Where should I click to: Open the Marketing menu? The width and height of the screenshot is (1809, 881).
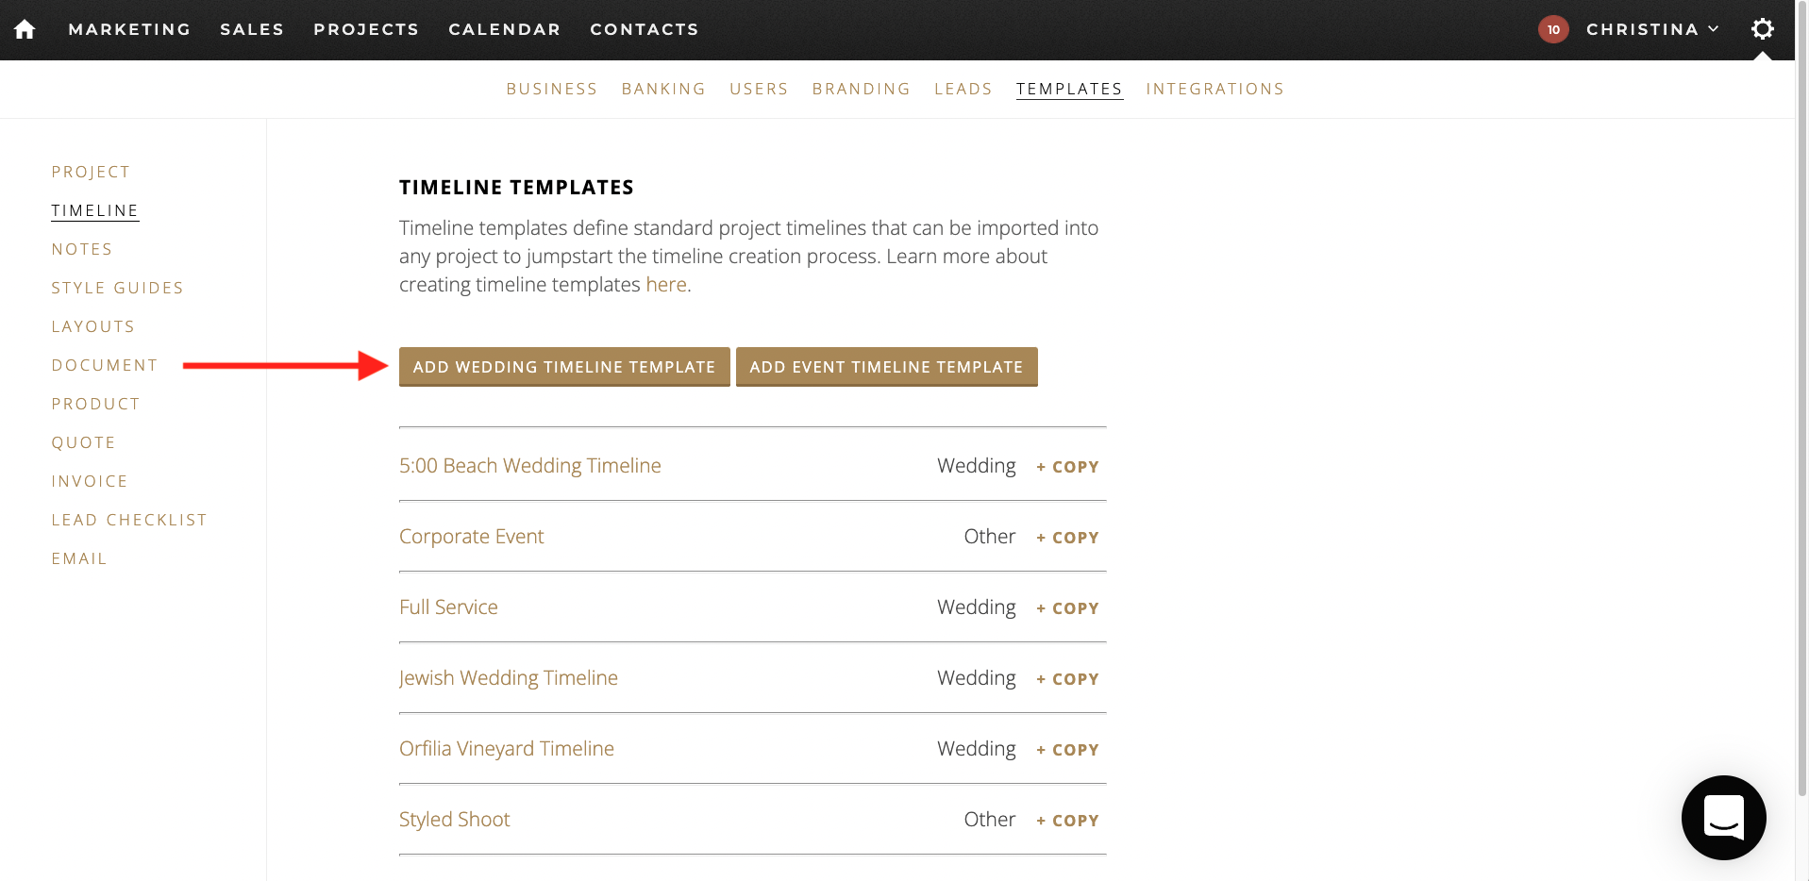pos(129,29)
